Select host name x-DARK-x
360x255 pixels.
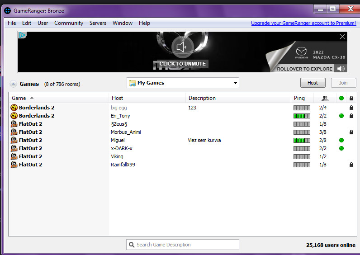[x=122, y=148]
